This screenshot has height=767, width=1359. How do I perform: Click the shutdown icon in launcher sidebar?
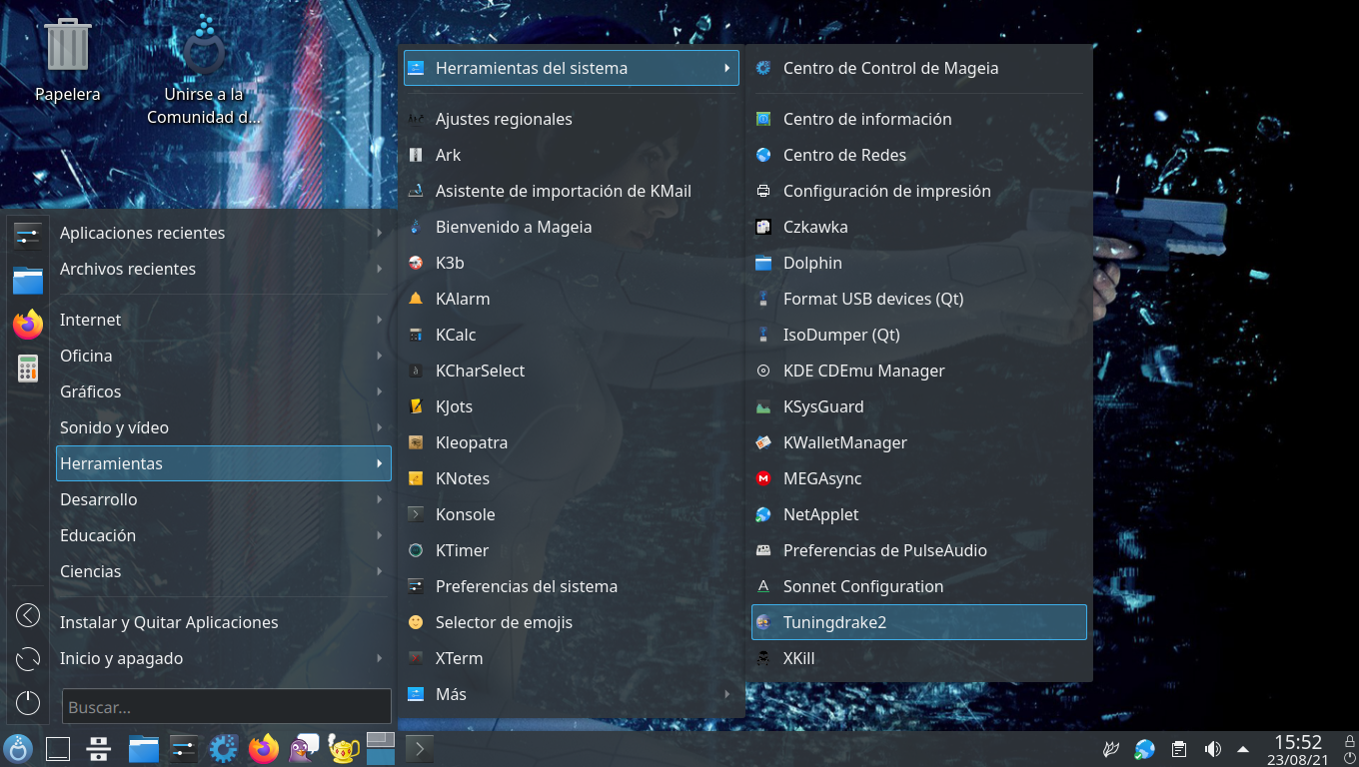click(28, 703)
